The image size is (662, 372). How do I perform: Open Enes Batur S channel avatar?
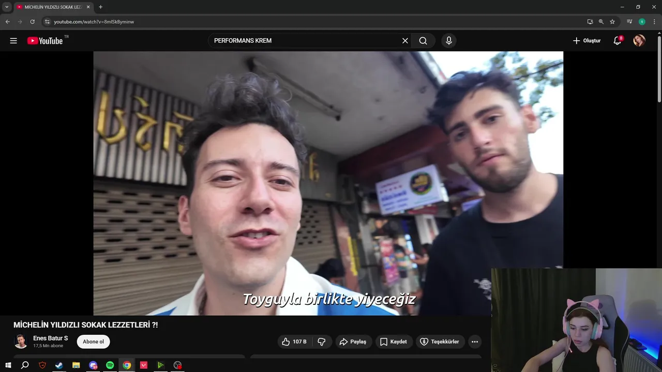(x=21, y=342)
